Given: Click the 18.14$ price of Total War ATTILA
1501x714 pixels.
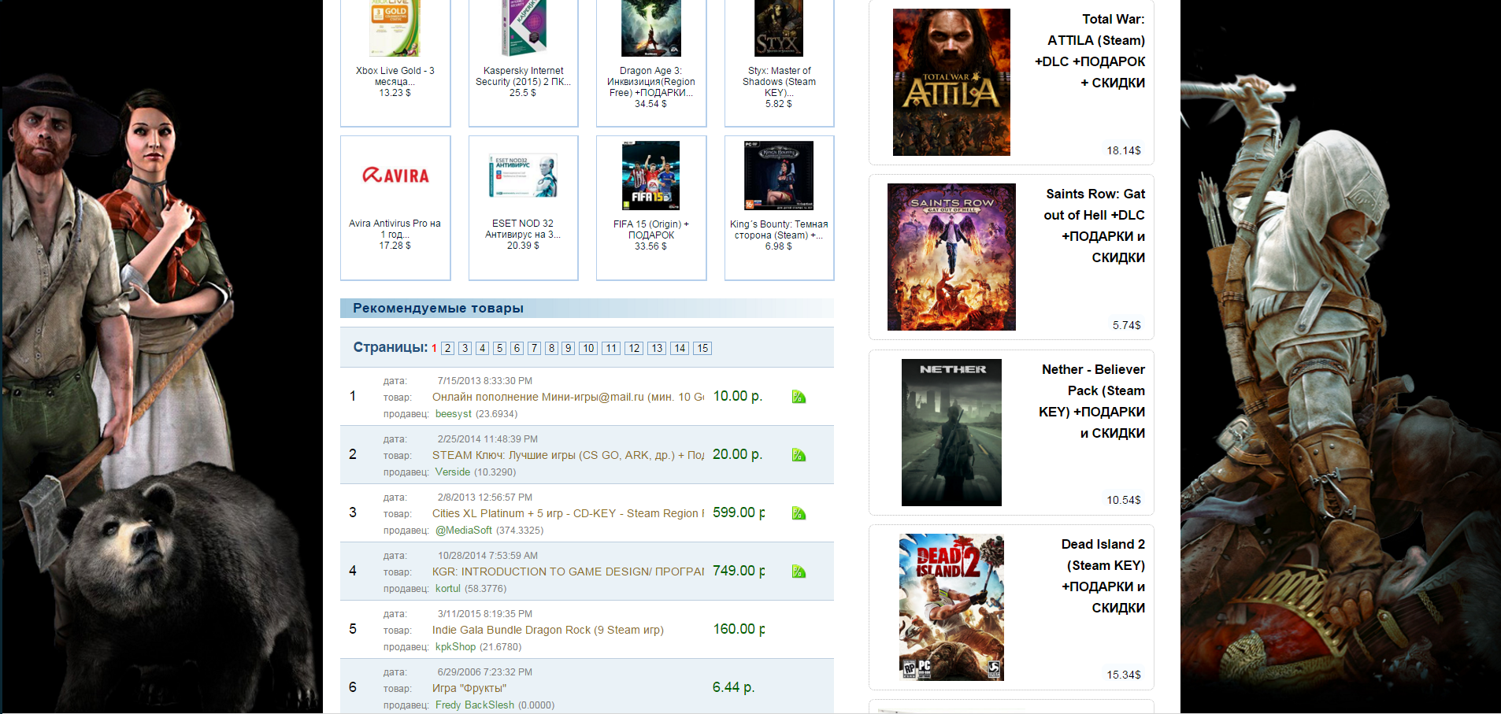Looking at the screenshot, I should pyautogui.click(x=1124, y=150).
